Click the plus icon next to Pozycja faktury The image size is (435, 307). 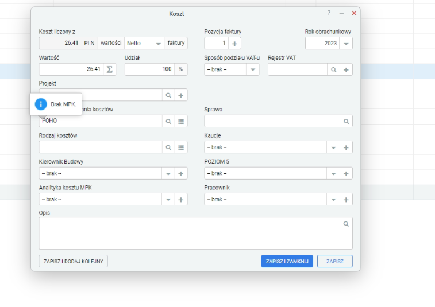tap(234, 44)
